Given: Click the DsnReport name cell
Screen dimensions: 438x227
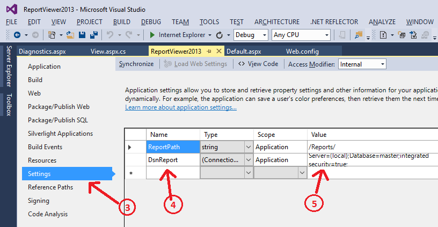Looking at the screenshot, I should (172, 159).
